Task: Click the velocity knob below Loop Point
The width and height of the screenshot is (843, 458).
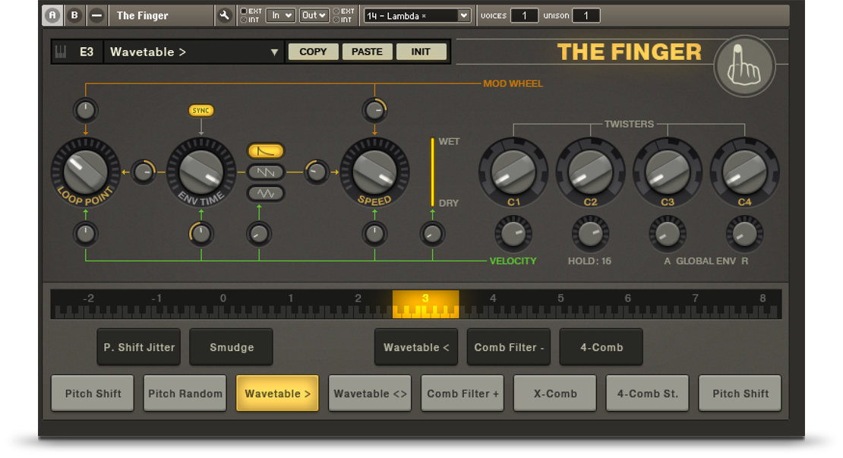Action: pyautogui.click(x=86, y=234)
